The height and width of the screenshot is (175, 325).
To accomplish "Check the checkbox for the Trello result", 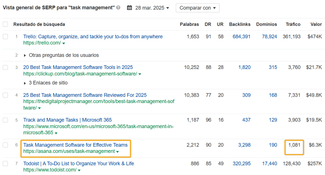I will pyautogui.click(x=5, y=36).
